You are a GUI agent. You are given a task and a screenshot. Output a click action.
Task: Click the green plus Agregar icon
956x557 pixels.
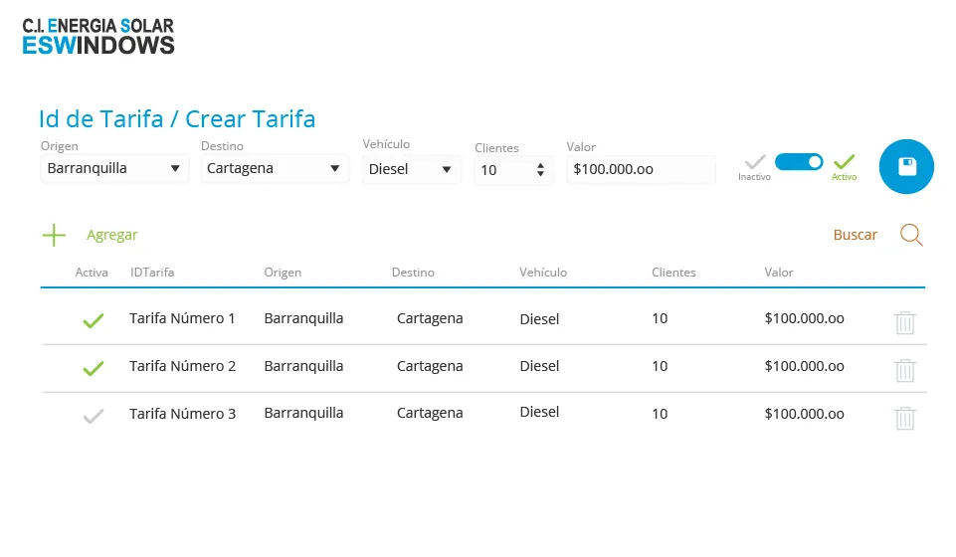click(54, 235)
